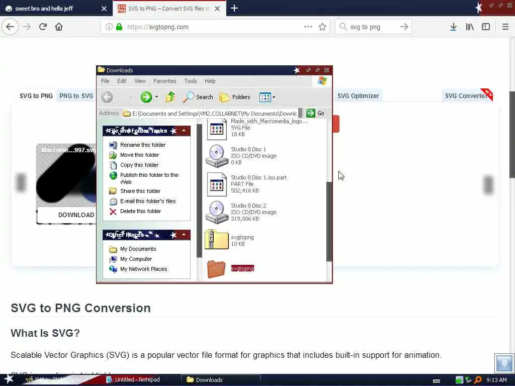
Task: Show site information icon in URL bar
Action: coord(109,27)
